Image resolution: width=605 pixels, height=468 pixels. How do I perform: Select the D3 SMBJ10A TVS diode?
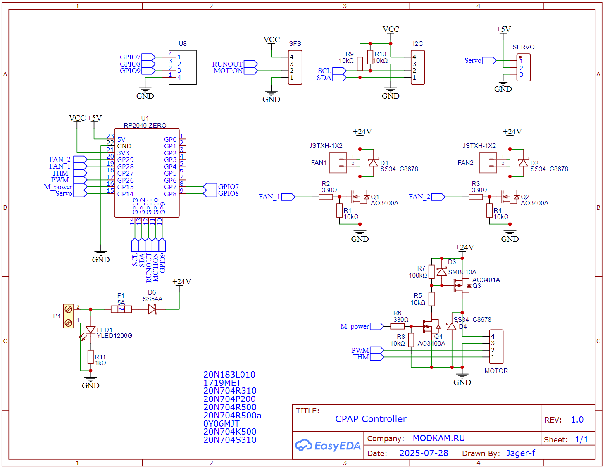click(x=442, y=271)
